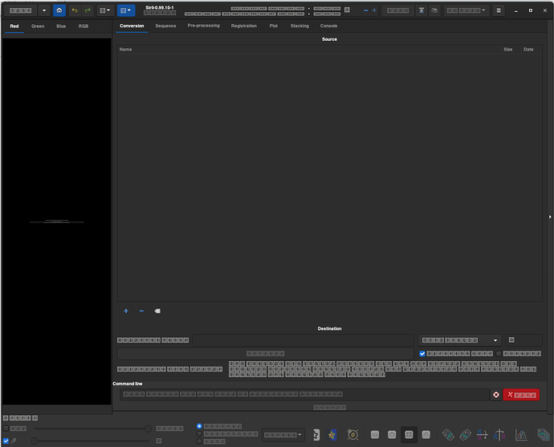Mirror image about horizontal axis
The height and width of the screenshot is (447, 554).
pyautogui.click(x=483, y=435)
